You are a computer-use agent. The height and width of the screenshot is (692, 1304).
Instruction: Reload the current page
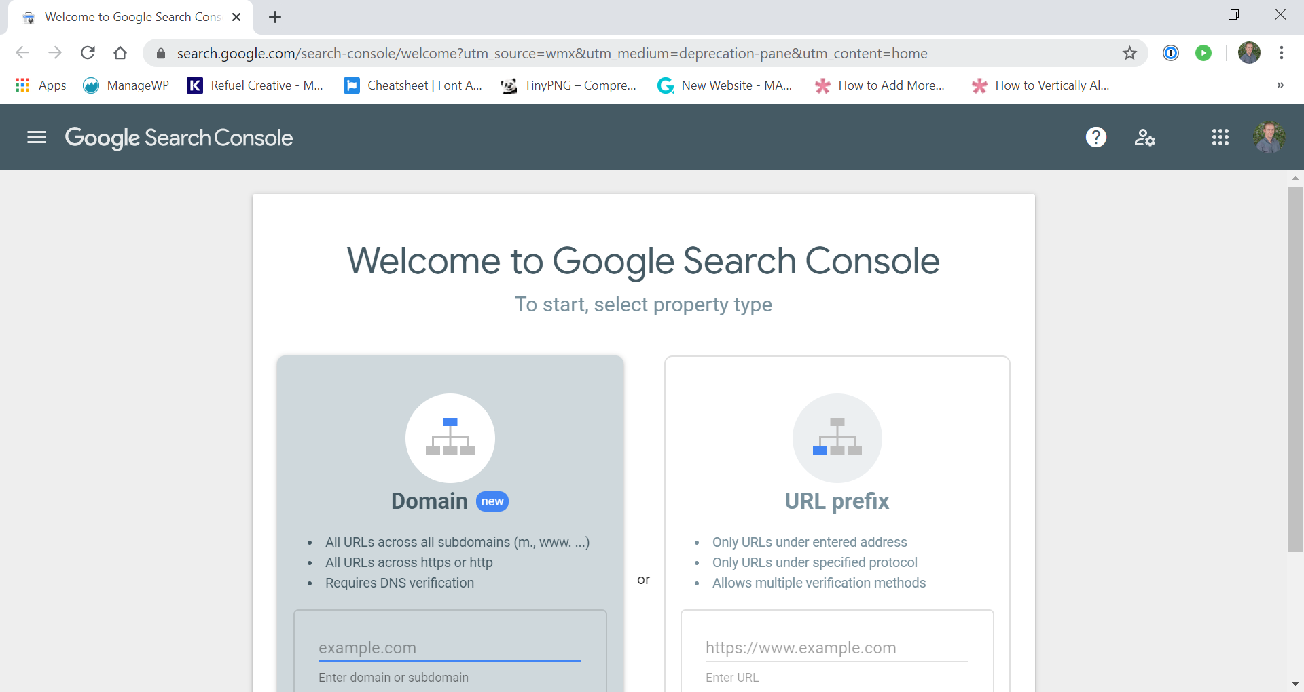[x=88, y=53]
